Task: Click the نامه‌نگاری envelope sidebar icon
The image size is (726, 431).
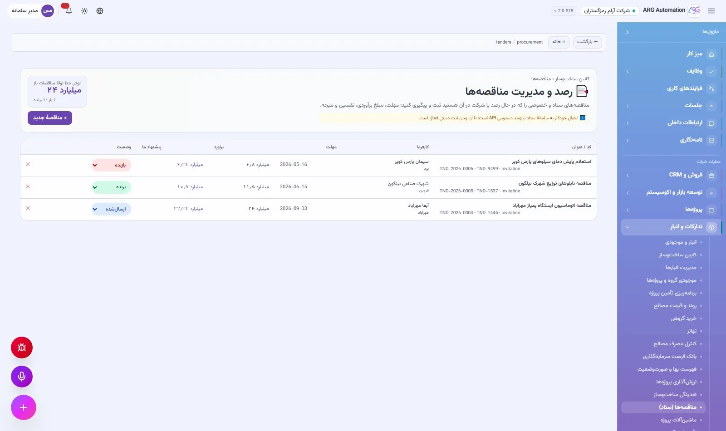Action: [x=711, y=140]
